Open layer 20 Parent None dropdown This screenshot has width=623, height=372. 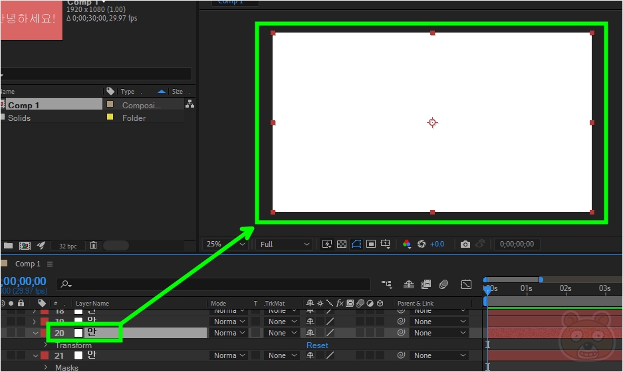(439, 333)
